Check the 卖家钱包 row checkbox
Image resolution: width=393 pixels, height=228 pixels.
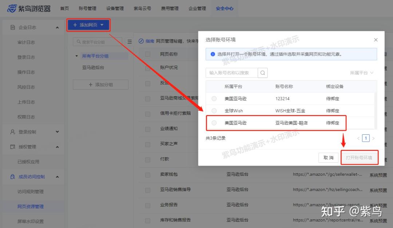coord(148,175)
